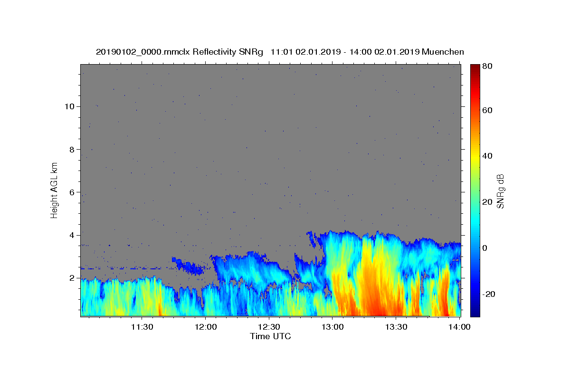This screenshot has height=380, width=570.
Task: Click the colorbar value 20
Action: point(488,202)
